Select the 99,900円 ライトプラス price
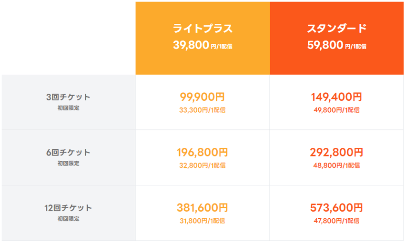The height and width of the screenshot is (243, 405). 202,97
